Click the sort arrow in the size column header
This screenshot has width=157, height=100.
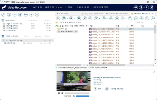pyautogui.click(x=127, y=26)
